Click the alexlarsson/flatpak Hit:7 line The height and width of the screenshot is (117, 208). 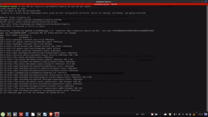(38, 53)
